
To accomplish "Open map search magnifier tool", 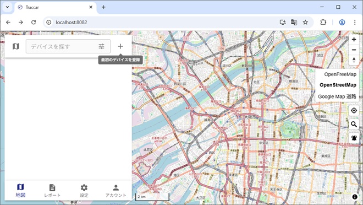I will click(x=354, y=125).
